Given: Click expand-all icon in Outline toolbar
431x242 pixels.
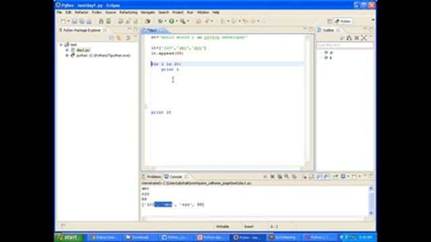Looking at the screenshot, I should (x=364, y=38).
